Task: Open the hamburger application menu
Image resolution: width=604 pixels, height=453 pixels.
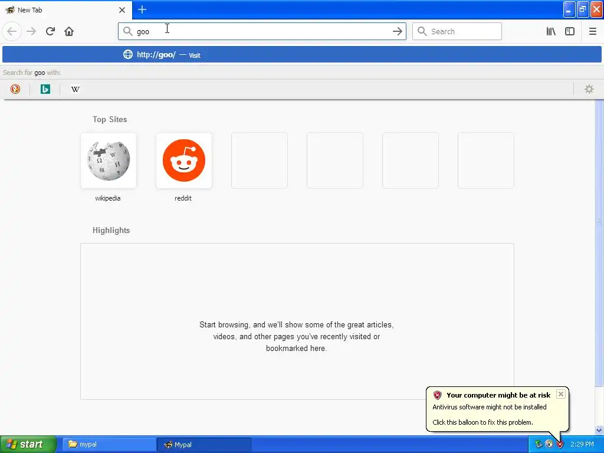Action: point(592,31)
